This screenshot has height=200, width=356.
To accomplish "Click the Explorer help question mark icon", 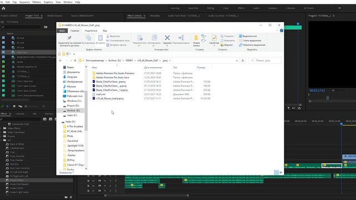I will tap(281, 31).
